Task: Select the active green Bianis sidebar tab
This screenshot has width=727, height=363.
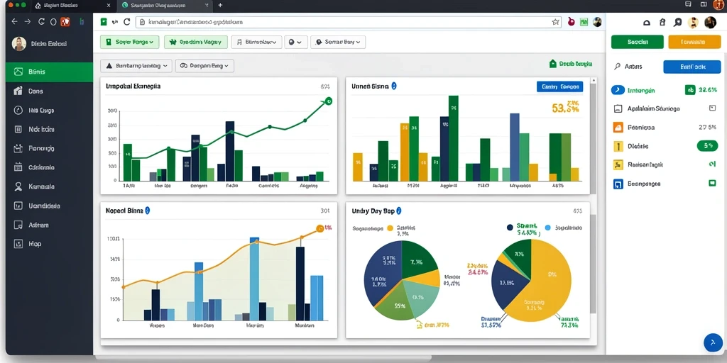Action: point(49,72)
